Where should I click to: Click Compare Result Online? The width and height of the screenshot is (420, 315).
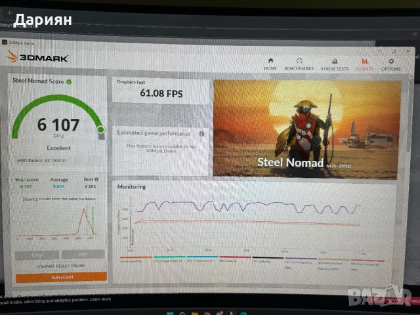(60, 265)
